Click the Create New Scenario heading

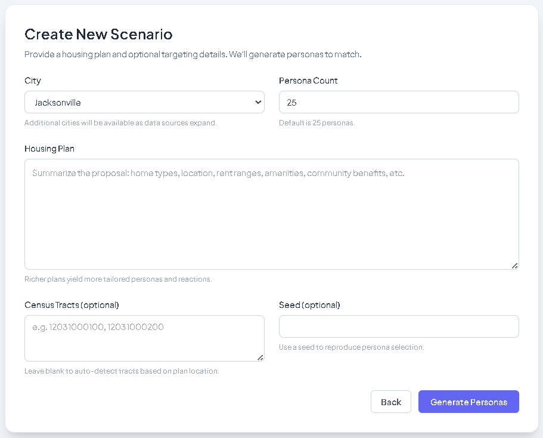[x=98, y=34]
